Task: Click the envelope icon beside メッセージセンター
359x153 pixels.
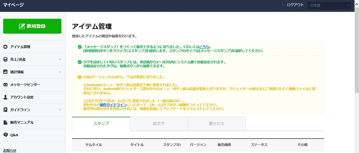Action: (5, 85)
